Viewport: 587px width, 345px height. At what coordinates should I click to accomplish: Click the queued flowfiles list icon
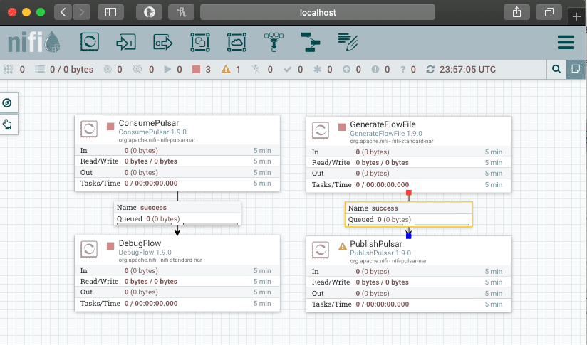pos(40,69)
